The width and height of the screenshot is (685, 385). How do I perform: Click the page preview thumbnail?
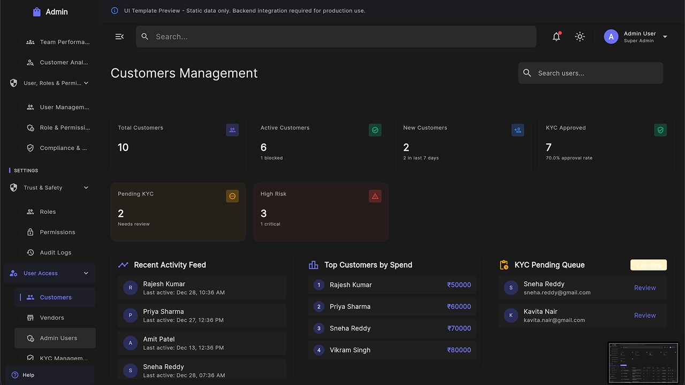pos(643,363)
